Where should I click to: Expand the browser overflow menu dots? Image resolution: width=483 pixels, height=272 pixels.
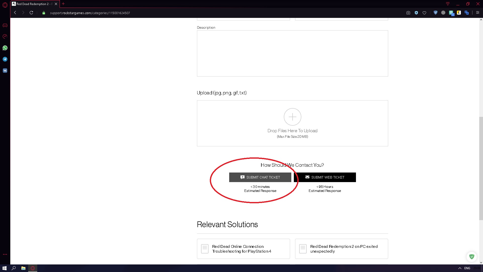[5, 254]
